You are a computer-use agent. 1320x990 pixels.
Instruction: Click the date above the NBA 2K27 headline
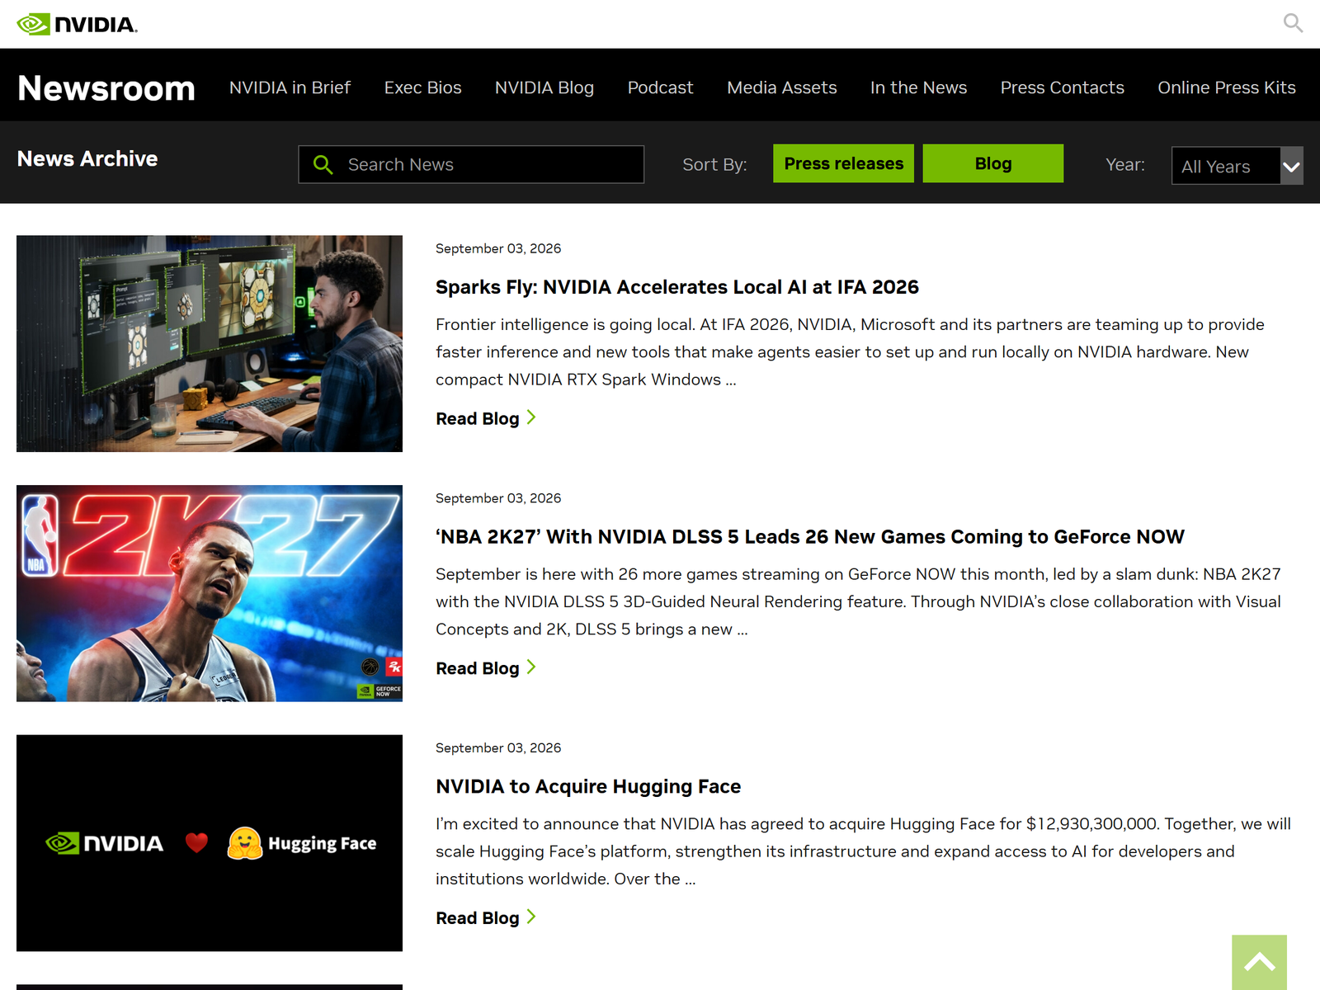click(x=498, y=498)
